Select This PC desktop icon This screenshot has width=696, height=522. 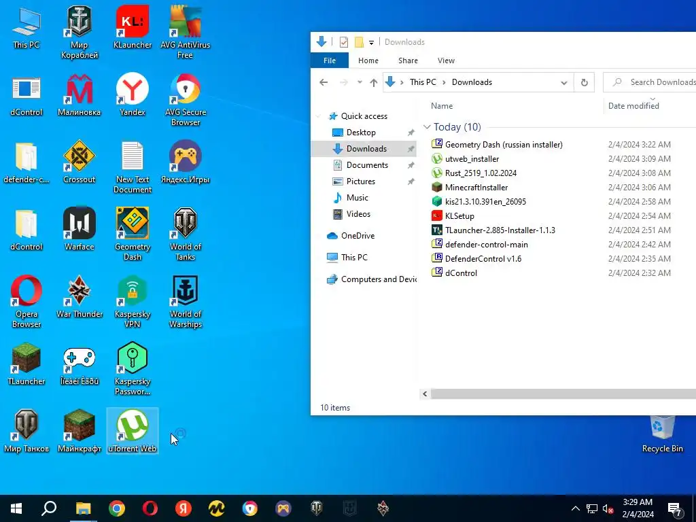(x=27, y=29)
